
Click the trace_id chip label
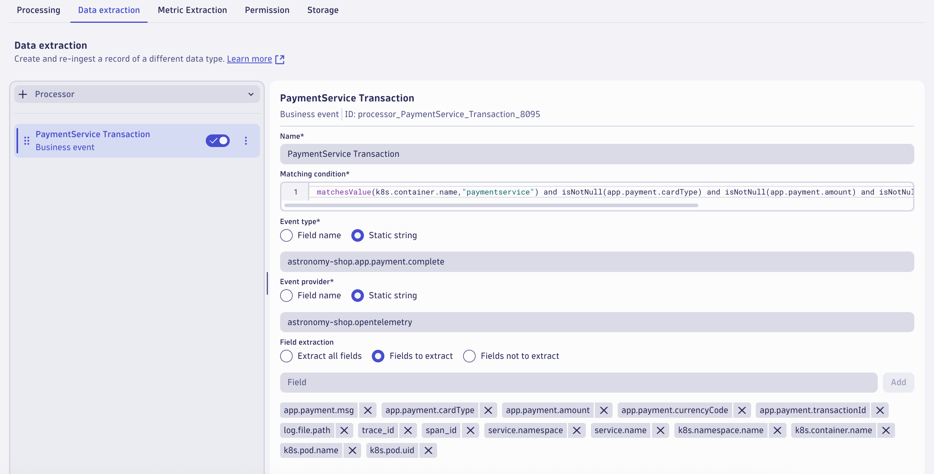(378, 430)
